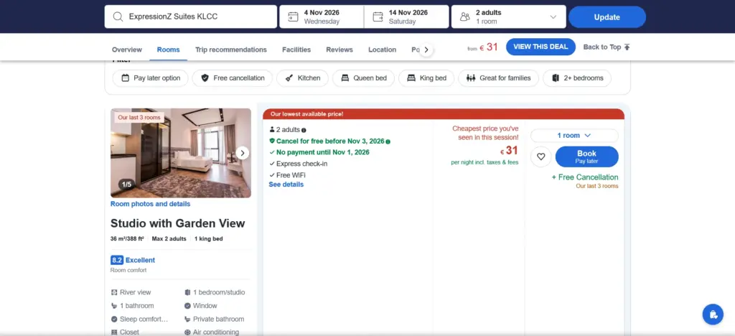Toggle the Great for families filter

pos(498,78)
